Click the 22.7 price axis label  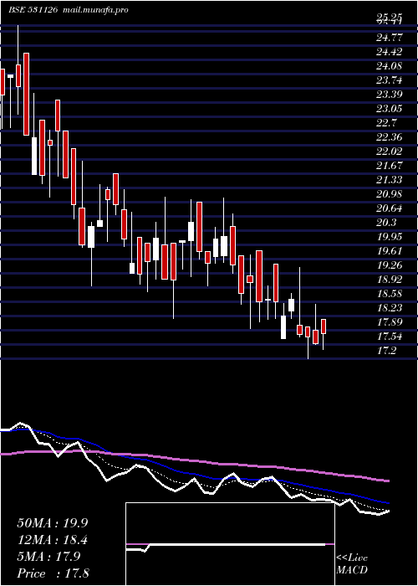[386, 122]
